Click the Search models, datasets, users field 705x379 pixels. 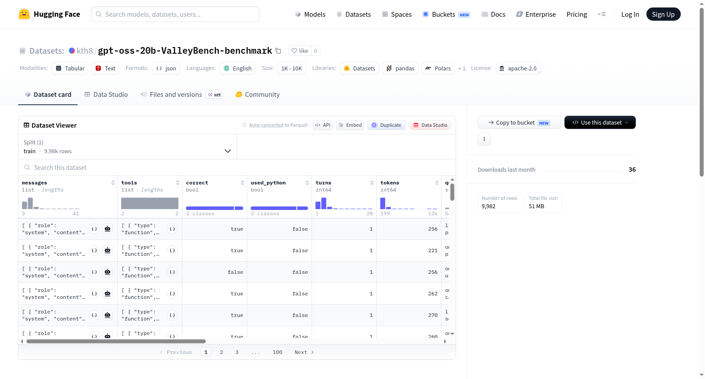pyautogui.click(x=175, y=14)
